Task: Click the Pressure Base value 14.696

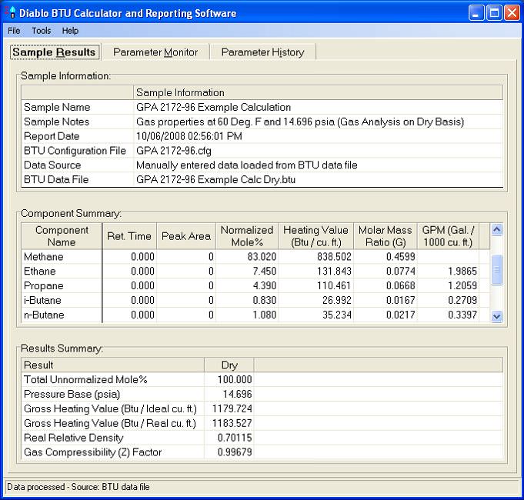Action: (x=237, y=394)
